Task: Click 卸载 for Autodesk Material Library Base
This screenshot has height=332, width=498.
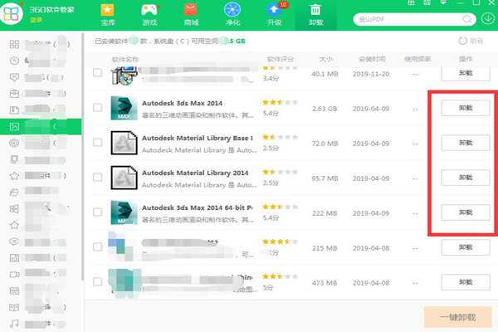Action: click(466, 143)
